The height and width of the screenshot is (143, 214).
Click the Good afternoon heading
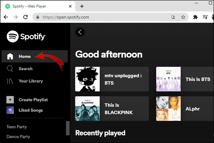click(109, 54)
